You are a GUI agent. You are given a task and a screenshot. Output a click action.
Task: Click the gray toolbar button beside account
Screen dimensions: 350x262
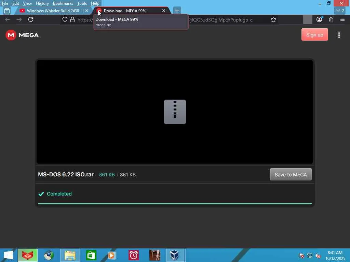(x=308, y=19)
